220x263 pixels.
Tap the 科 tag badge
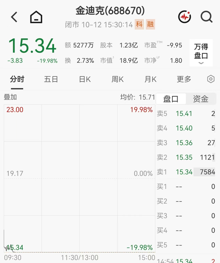pyautogui.click(x=139, y=24)
